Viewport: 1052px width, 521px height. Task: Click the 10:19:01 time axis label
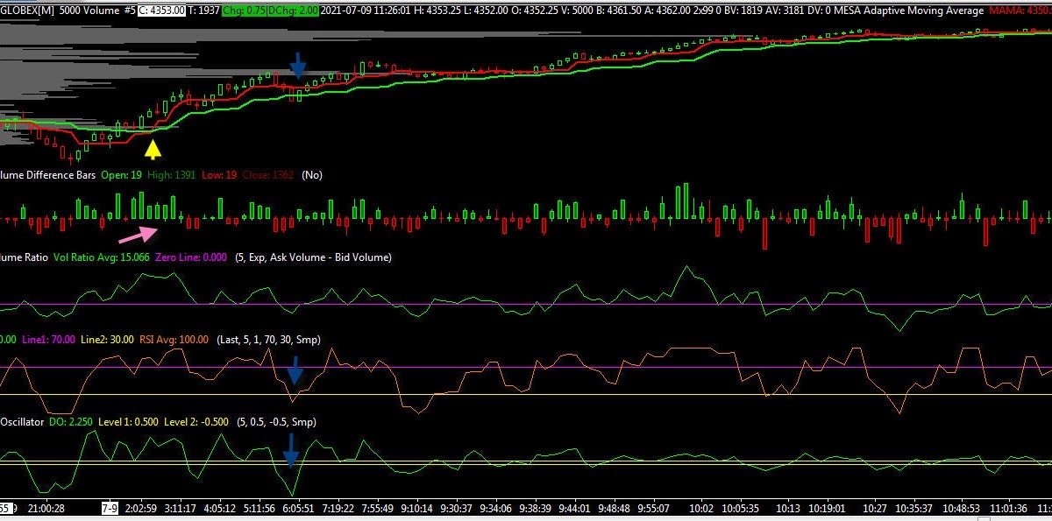(x=827, y=508)
